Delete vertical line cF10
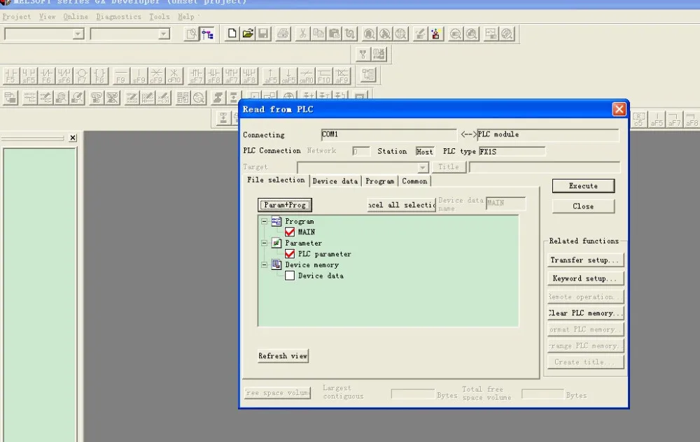Image resolution: width=700 pixels, height=442 pixels. pyautogui.click(x=174, y=76)
